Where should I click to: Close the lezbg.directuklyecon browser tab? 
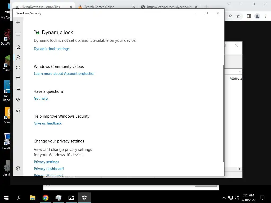click(196, 7)
